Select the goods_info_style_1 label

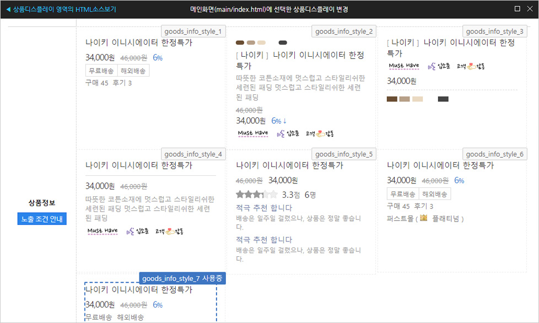(193, 31)
